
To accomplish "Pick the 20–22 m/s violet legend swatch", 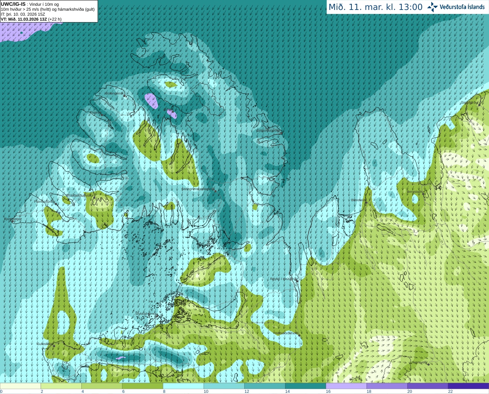I will pyautogui.click(x=428, y=386).
